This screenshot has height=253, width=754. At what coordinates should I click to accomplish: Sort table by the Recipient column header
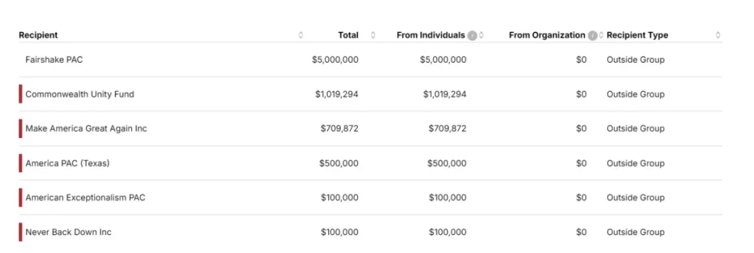pyautogui.click(x=38, y=35)
